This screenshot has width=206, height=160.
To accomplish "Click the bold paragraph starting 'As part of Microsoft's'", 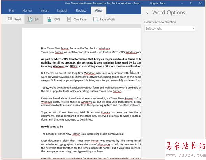I will [91, 62].
